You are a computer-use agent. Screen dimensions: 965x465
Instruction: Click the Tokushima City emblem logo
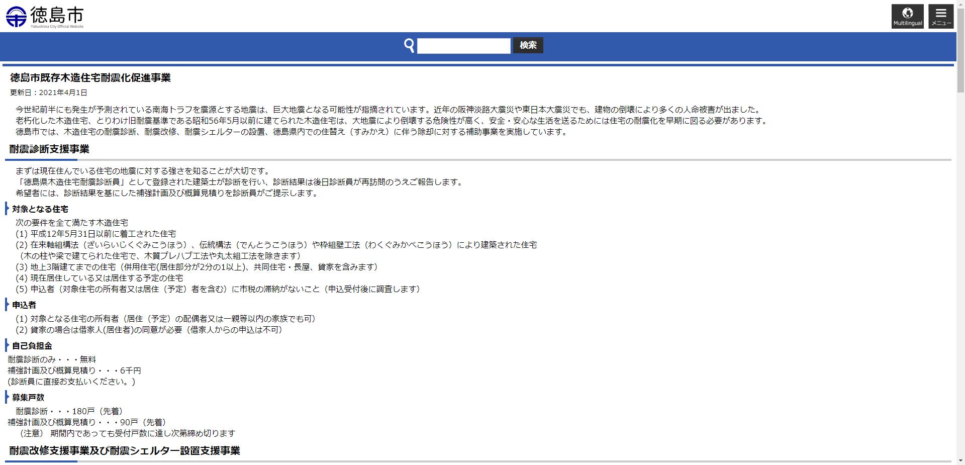pyautogui.click(x=17, y=15)
